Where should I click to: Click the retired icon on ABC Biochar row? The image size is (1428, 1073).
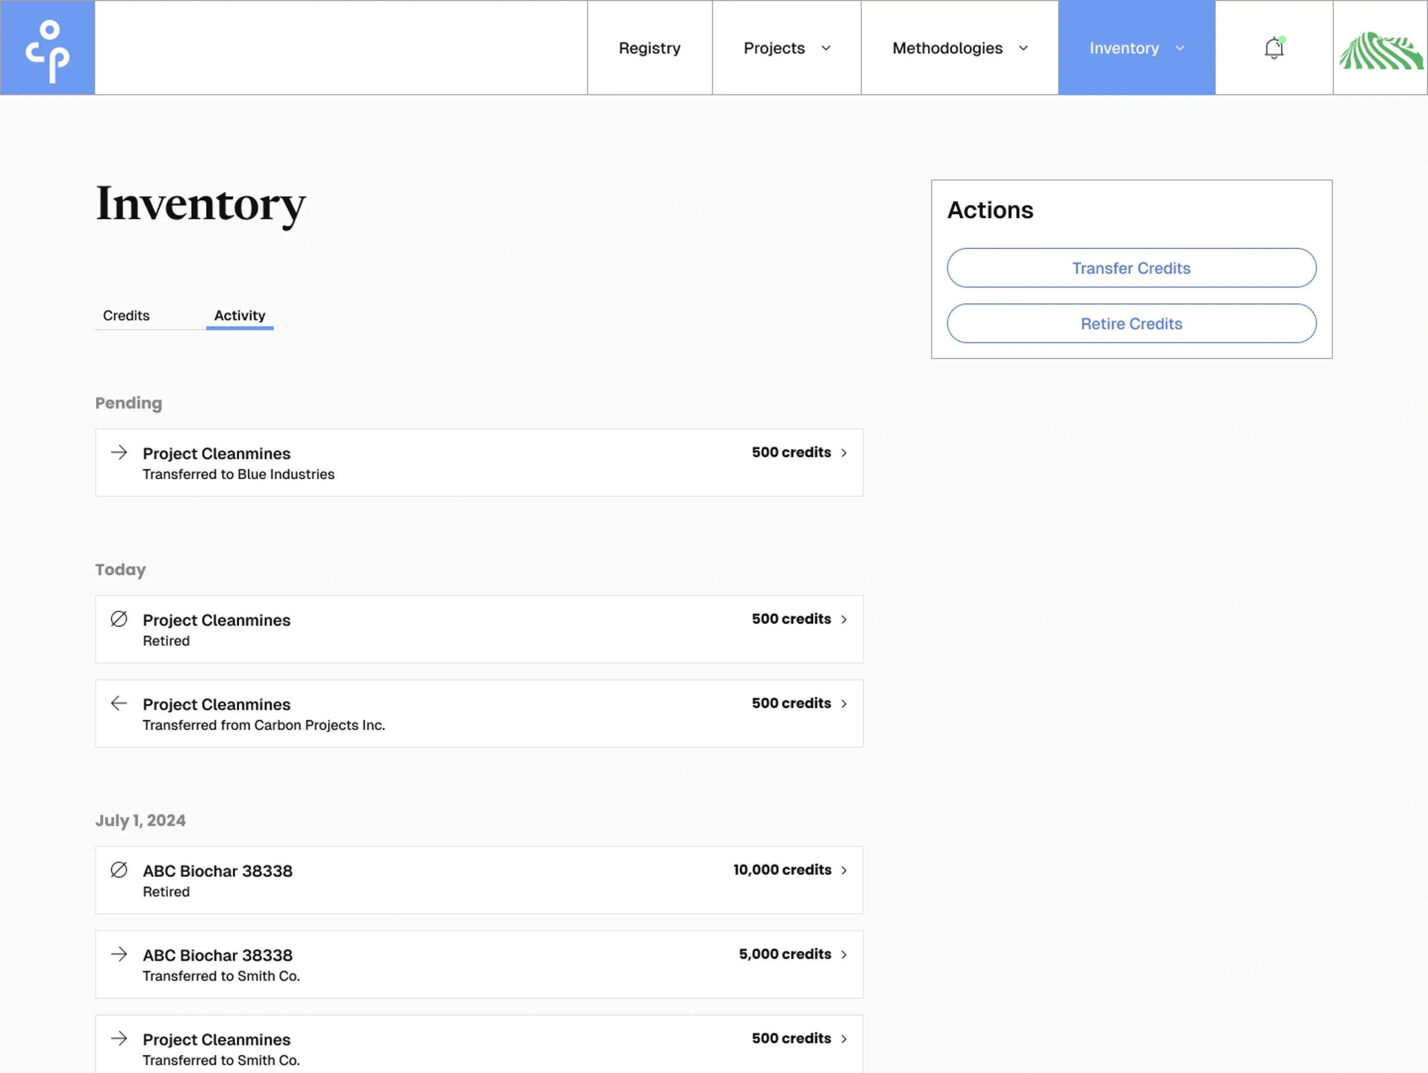119,870
